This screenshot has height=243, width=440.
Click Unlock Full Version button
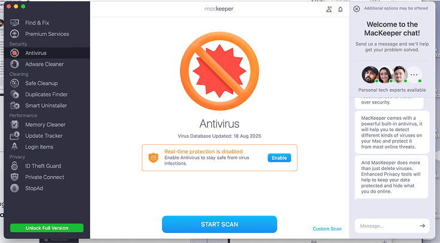coord(47,228)
